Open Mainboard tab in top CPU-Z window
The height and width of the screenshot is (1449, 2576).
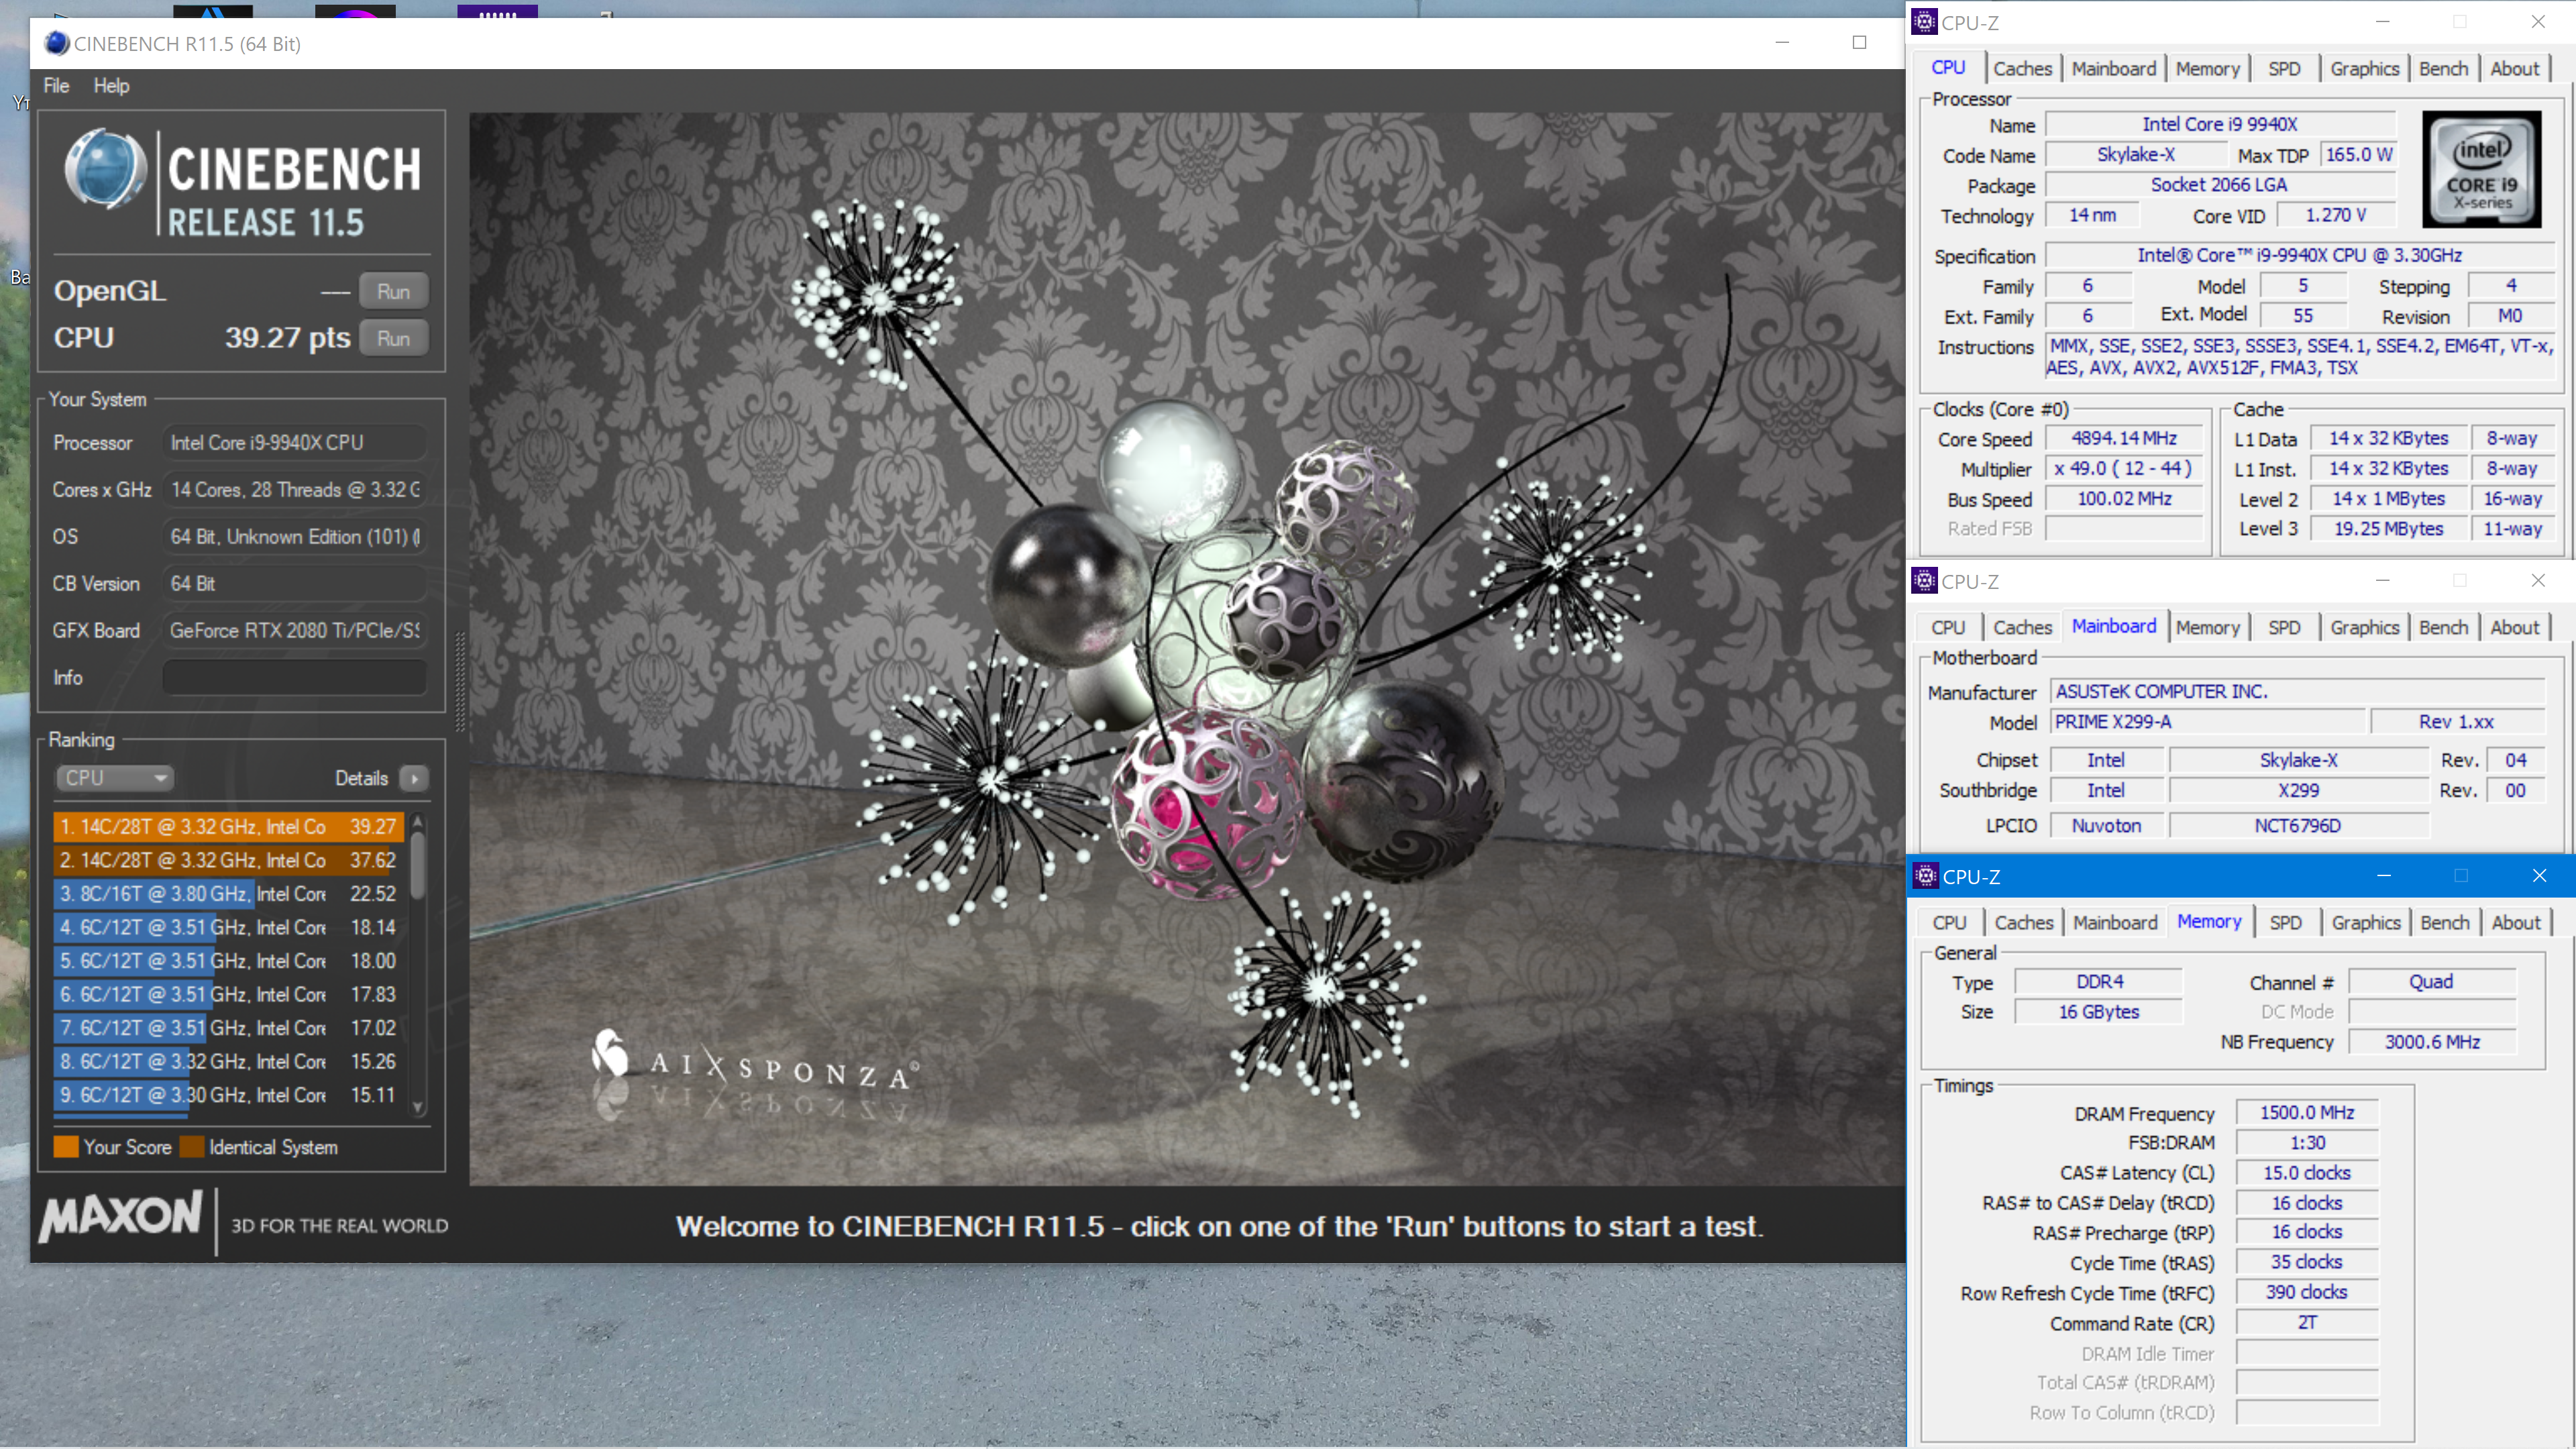tap(2113, 68)
